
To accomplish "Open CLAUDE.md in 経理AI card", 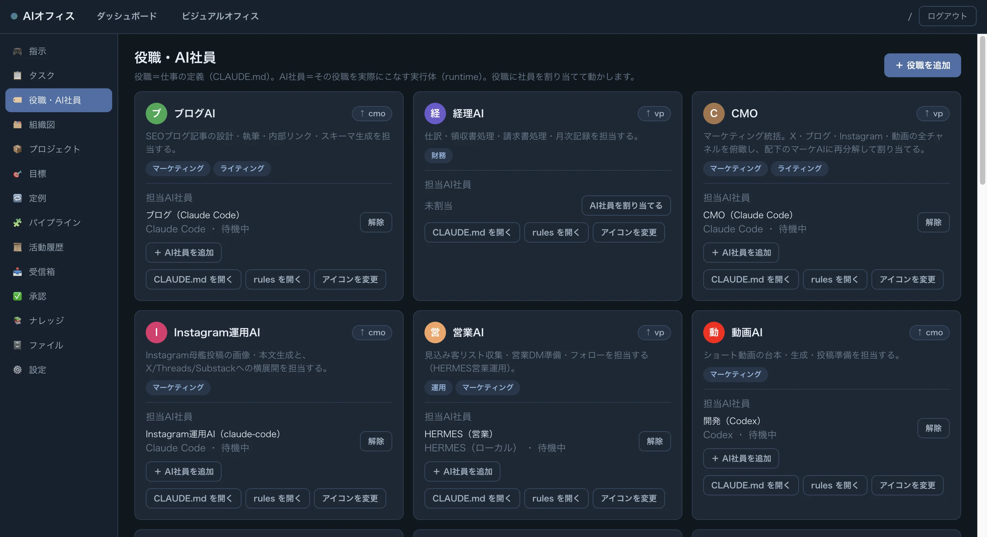I will (x=472, y=232).
